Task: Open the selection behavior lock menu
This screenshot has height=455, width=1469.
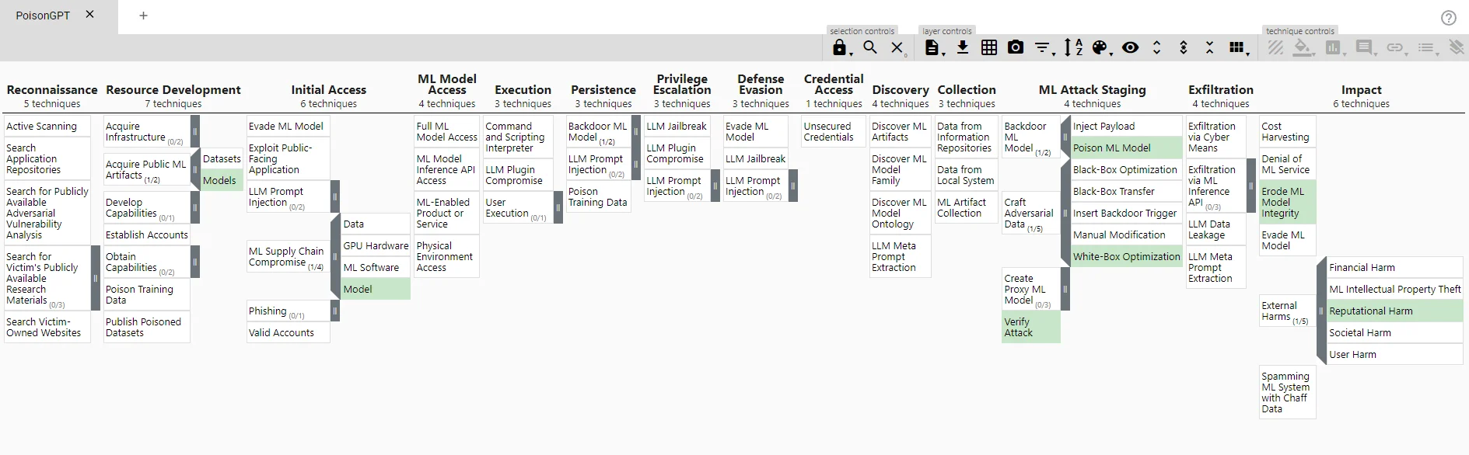Action: (841, 48)
